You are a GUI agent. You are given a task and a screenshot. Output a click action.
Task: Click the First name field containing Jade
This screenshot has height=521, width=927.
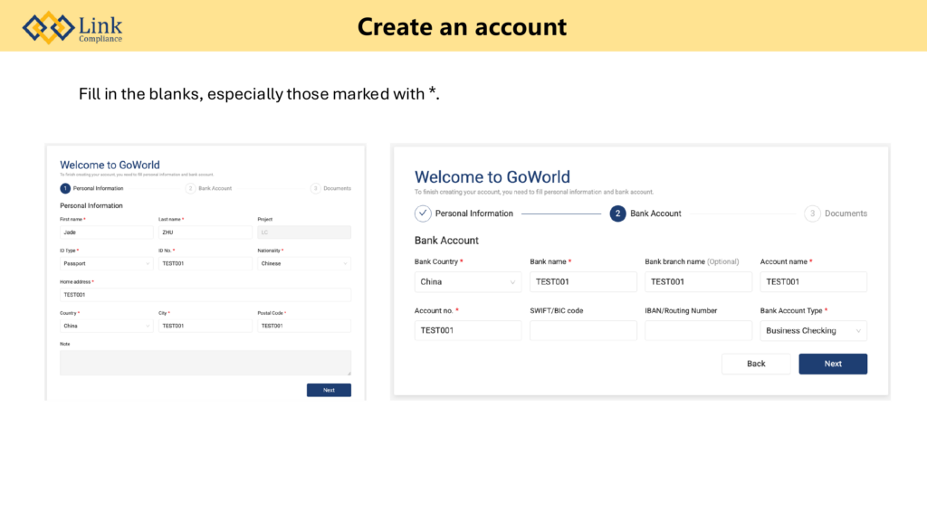pos(106,232)
